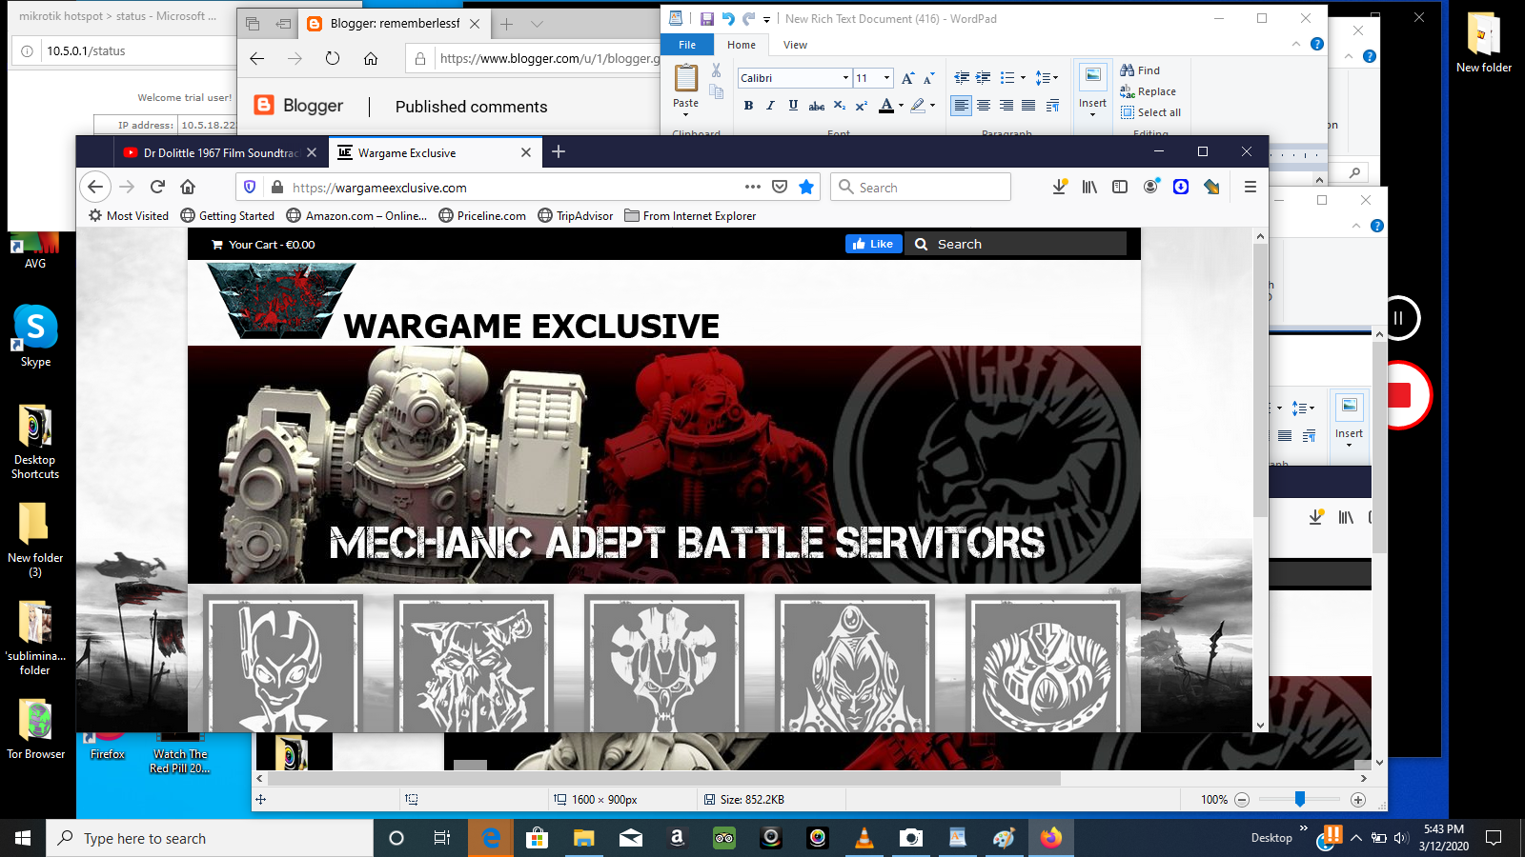Open Firefox hamburger menu
This screenshot has height=857, width=1525.
pyautogui.click(x=1250, y=187)
